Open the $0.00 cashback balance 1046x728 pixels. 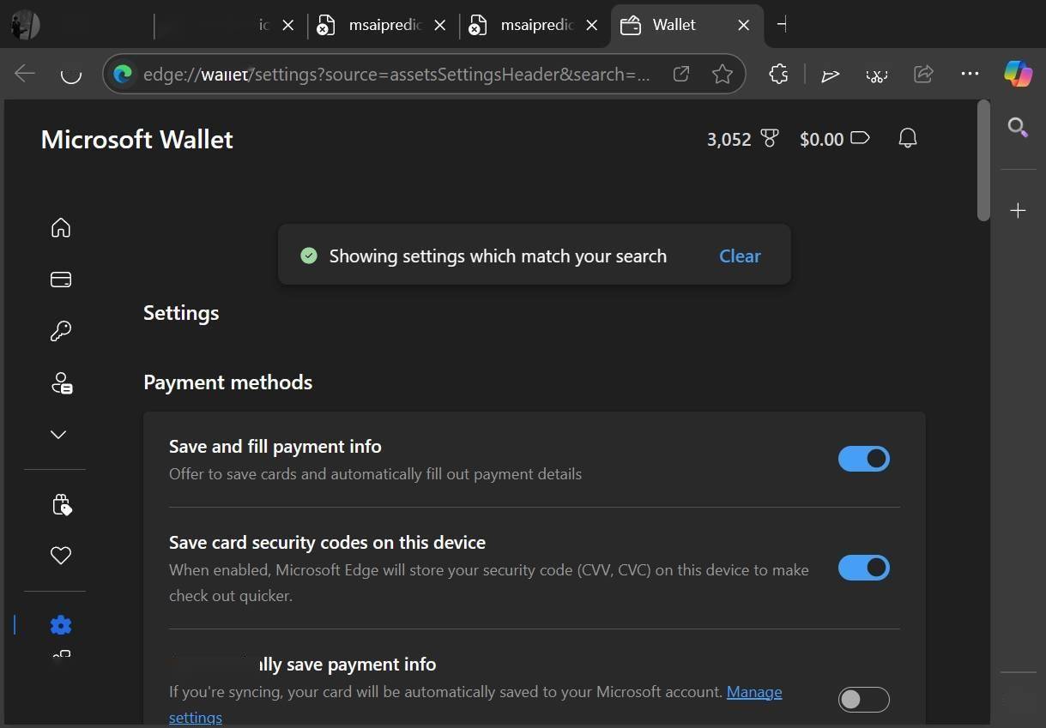tap(834, 139)
